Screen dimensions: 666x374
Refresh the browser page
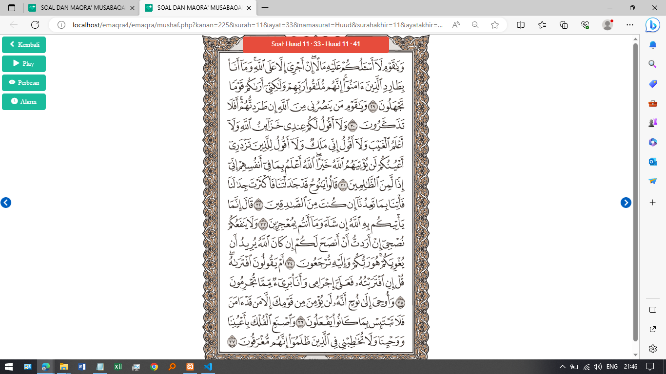pyautogui.click(x=35, y=25)
